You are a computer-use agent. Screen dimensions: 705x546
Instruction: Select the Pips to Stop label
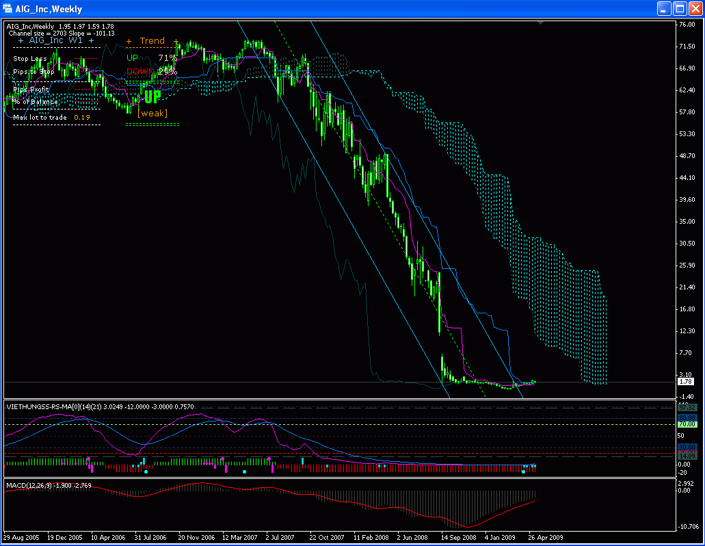[34, 71]
